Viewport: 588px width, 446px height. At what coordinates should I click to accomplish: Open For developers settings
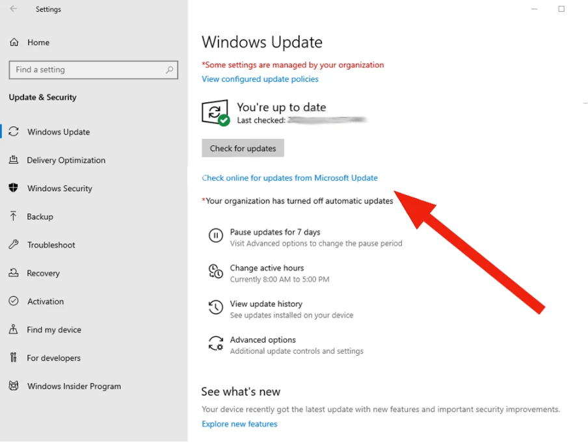pyautogui.click(x=53, y=358)
